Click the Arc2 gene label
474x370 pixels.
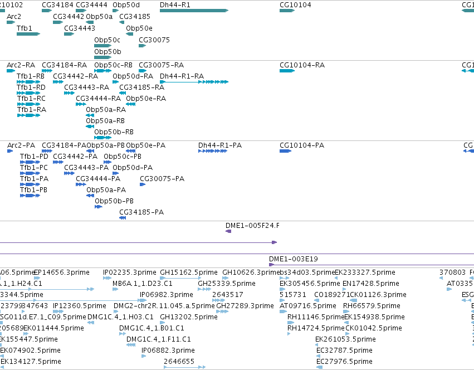14,16
